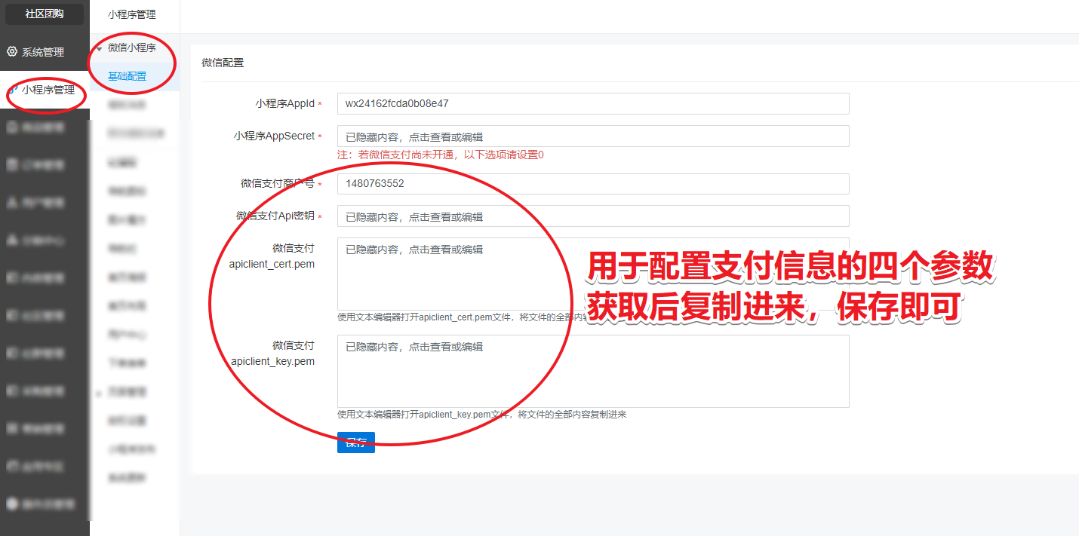Click the apiclient_cert.pem text area
1079x536 pixels.
click(x=593, y=274)
